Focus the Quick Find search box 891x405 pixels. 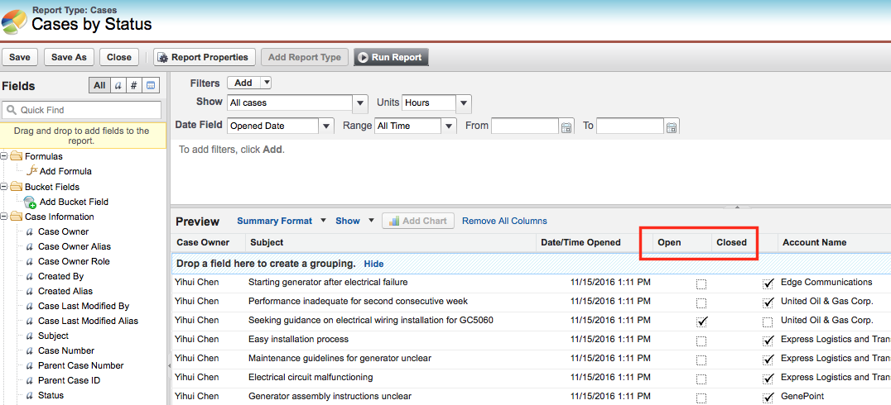[83, 110]
